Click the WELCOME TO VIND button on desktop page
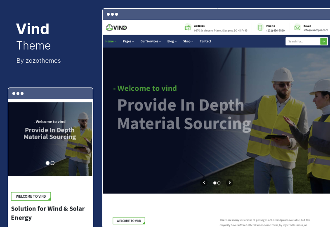Screen dimensions: 330x227 129,221
